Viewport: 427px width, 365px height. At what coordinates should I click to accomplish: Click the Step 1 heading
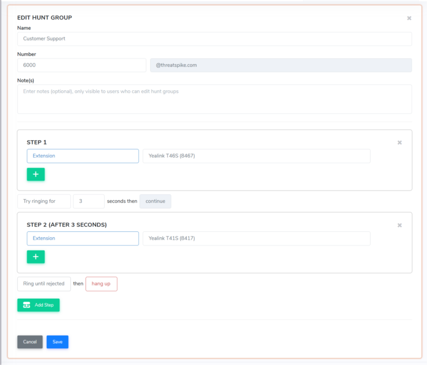37,142
